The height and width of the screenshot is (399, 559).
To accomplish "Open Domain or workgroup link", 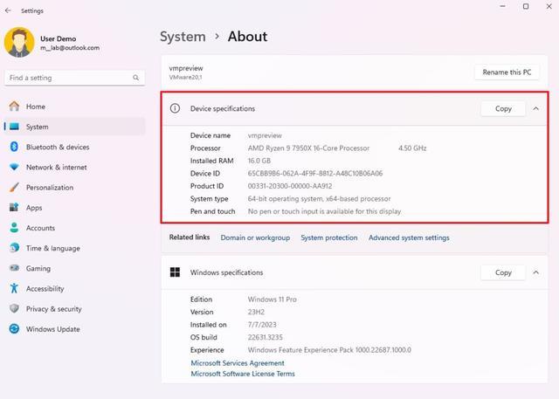I will (x=255, y=237).
